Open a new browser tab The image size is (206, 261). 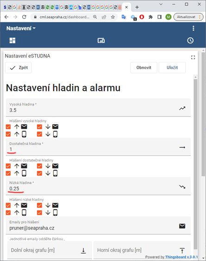(137, 7)
